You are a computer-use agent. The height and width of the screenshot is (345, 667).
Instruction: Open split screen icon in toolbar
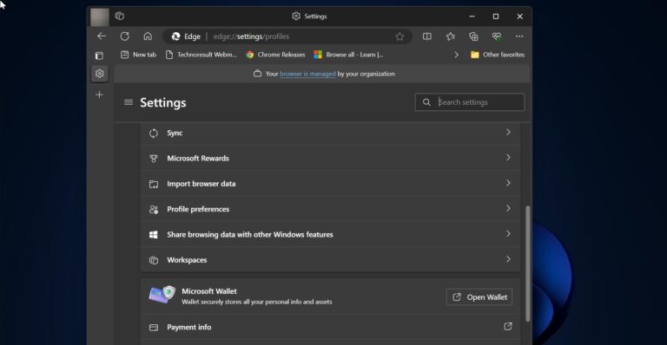427,36
